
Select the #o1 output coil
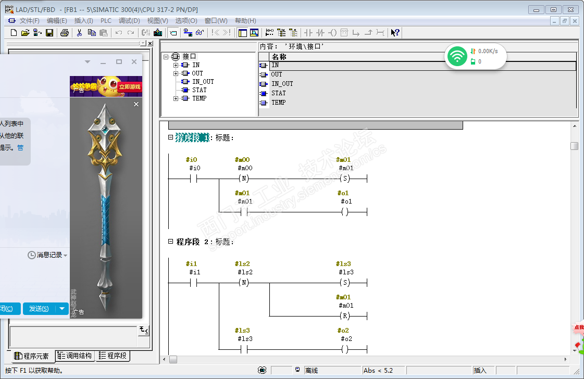coord(345,212)
